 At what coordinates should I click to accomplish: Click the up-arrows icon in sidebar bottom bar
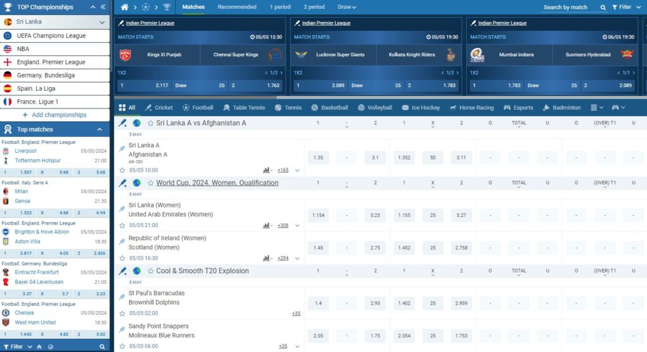coord(39,347)
